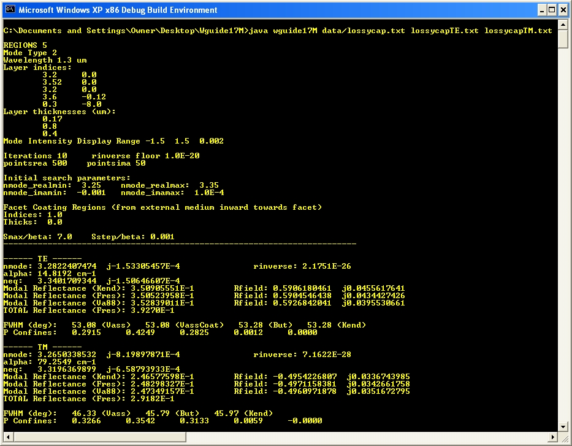This screenshot has height=446, width=572.
Task: Click the vertical scrollbar down arrow
Action: point(564,426)
